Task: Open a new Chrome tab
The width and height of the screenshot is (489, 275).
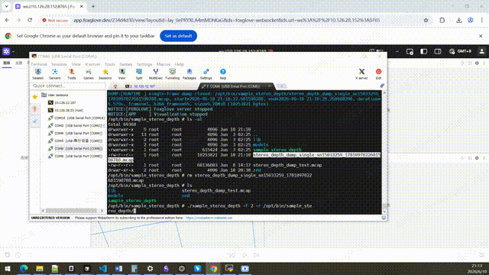Action: click(x=93, y=6)
